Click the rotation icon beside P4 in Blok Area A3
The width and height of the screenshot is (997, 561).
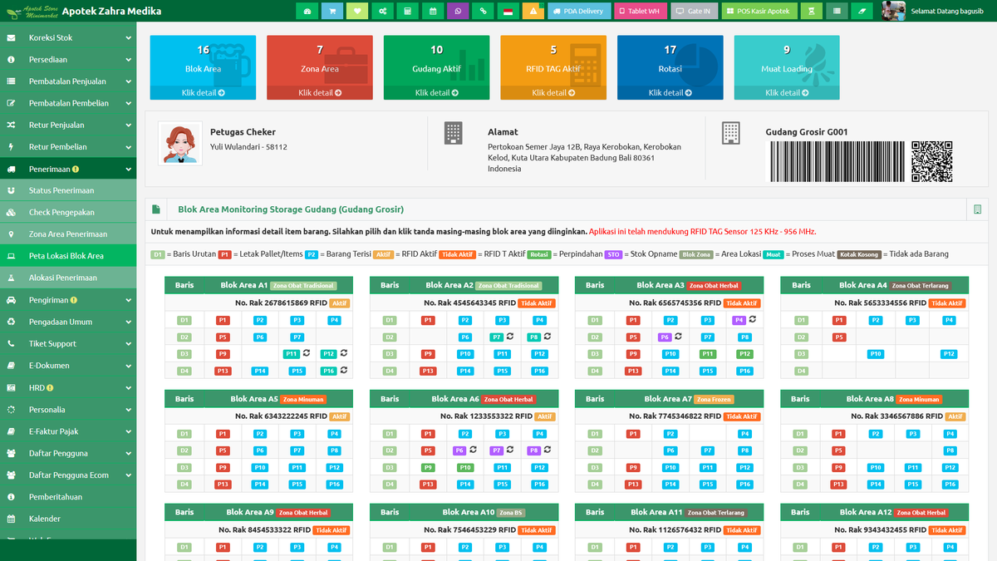(753, 318)
